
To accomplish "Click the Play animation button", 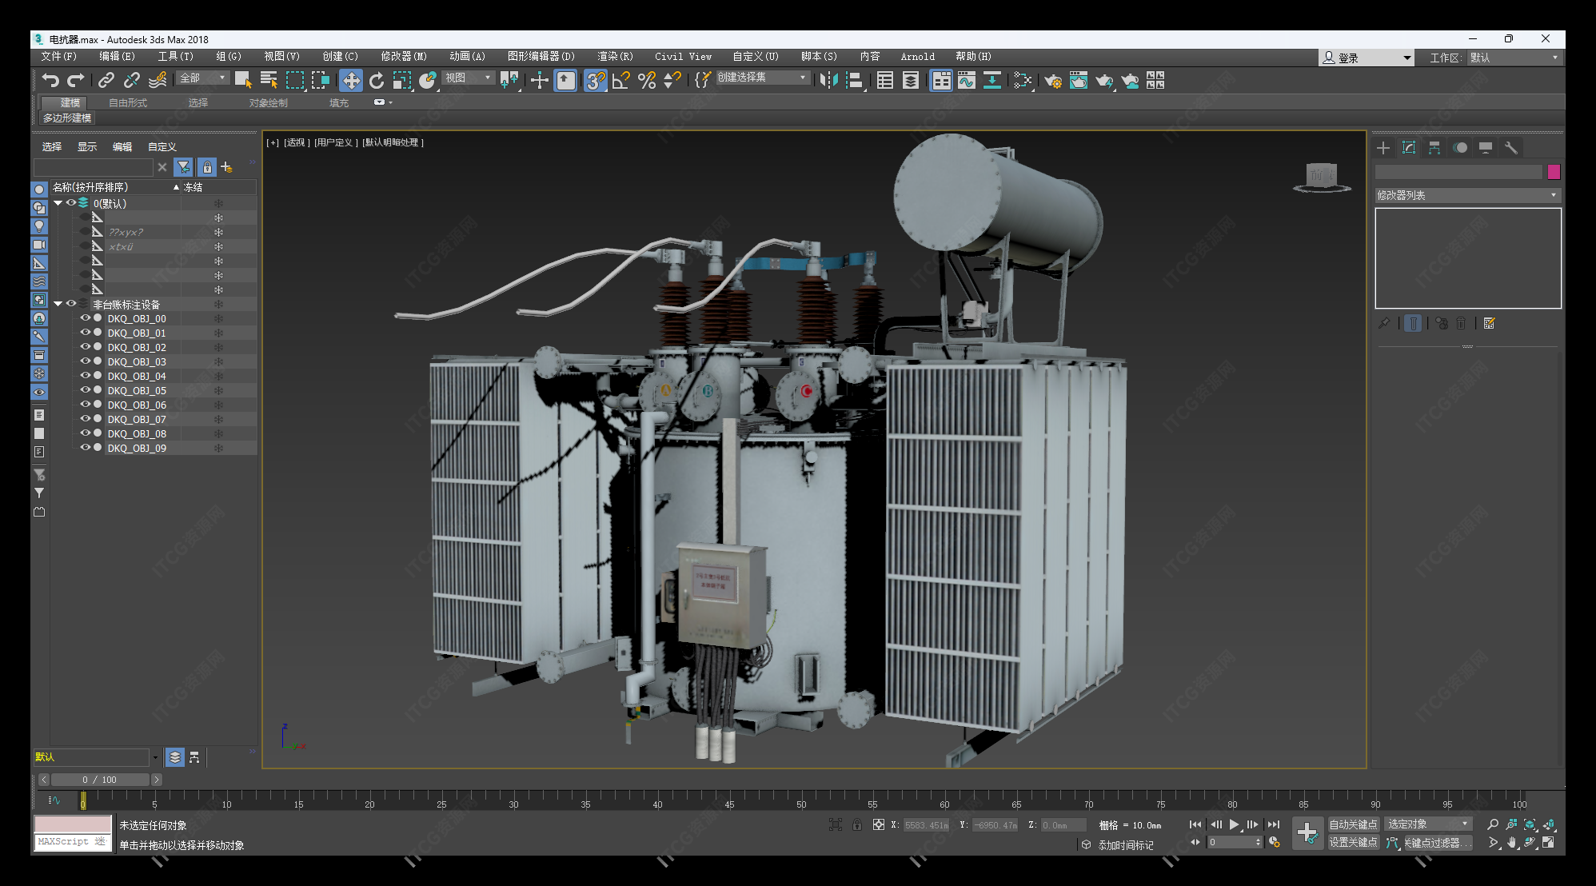I will [1234, 824].
